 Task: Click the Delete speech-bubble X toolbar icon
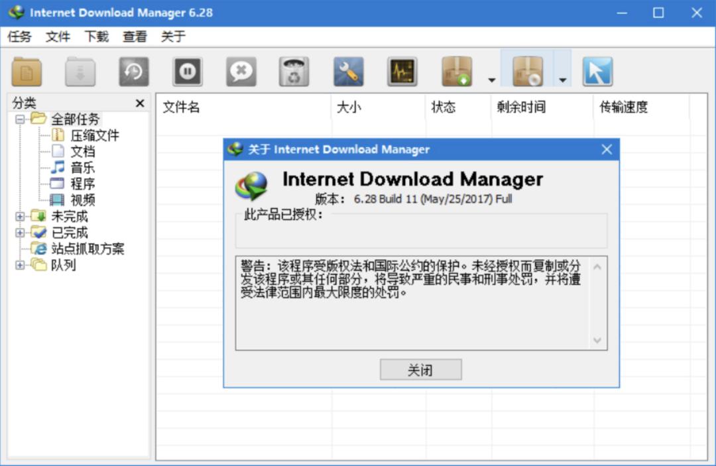(241, 72)
